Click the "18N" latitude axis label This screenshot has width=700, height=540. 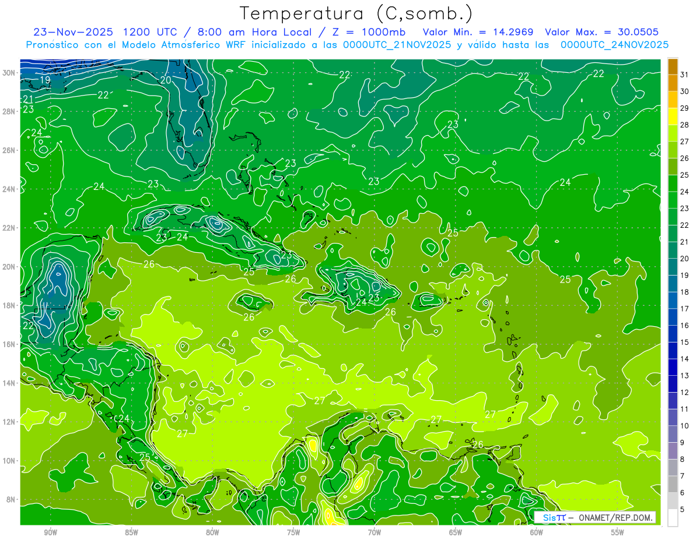9,305
